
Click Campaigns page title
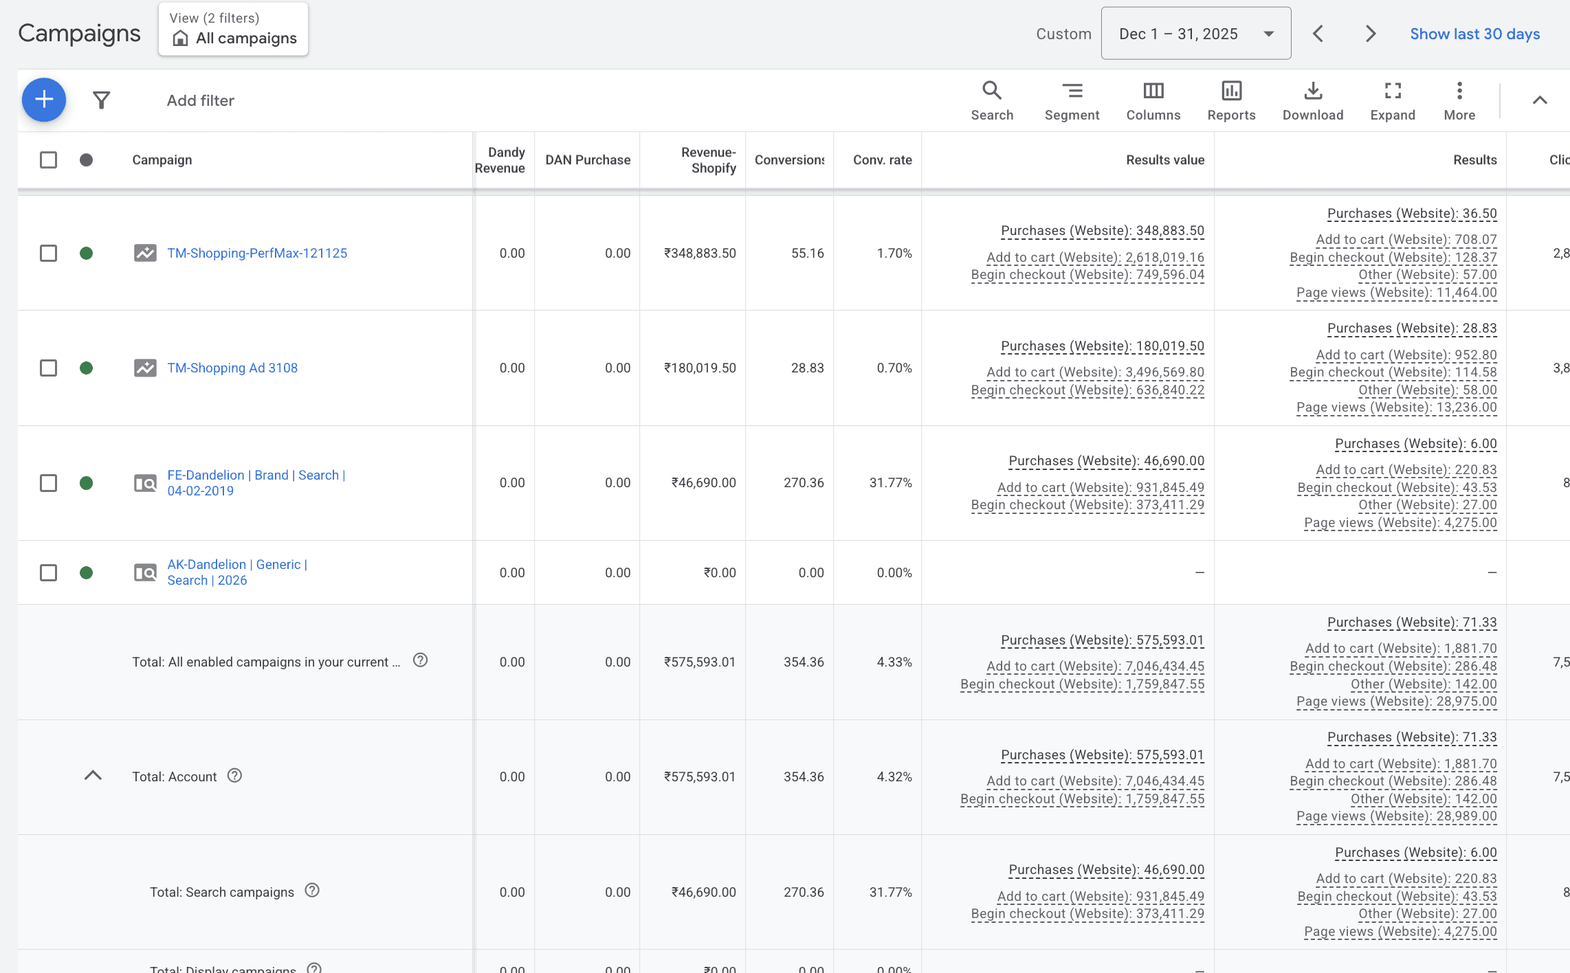click(x=79, y=33)
